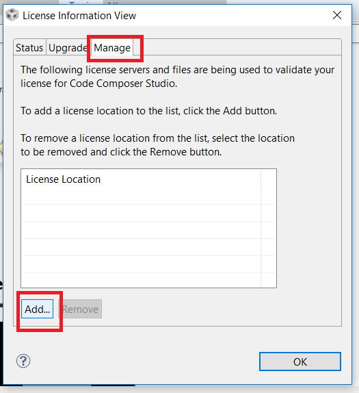Click the help question mark icon
The width and height of the screenshot is (359, 393).
[23, 361]
